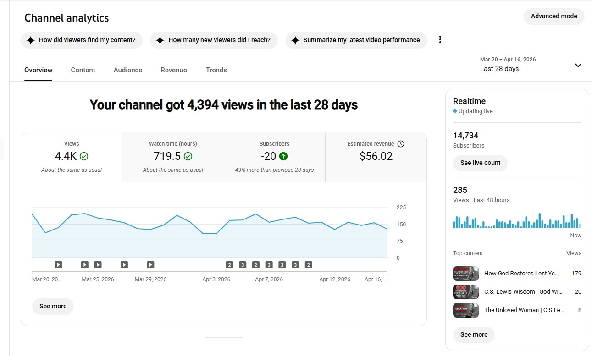Click the green checkmark next to 4.4K views
Viewport: 592px width, 356px height.
(x=84, y=156)
